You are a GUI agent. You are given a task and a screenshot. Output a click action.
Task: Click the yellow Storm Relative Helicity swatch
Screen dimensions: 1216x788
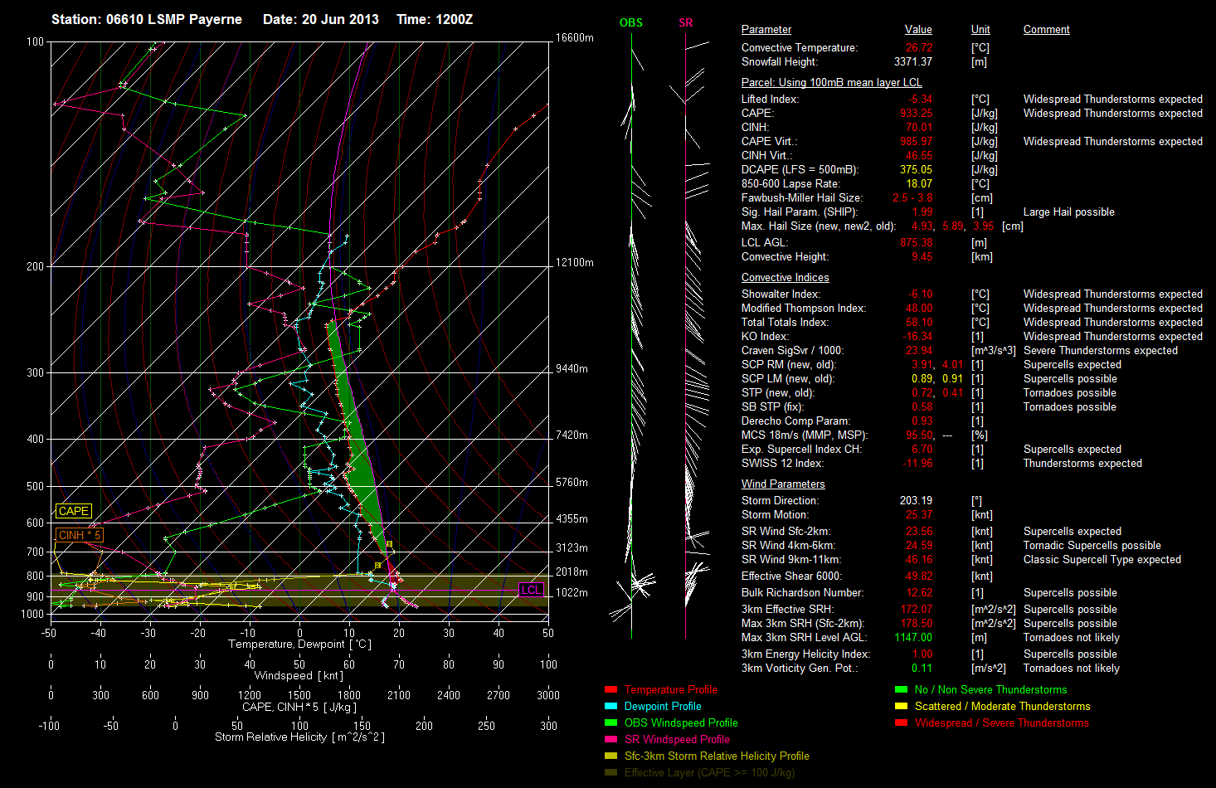pos(611,756)
